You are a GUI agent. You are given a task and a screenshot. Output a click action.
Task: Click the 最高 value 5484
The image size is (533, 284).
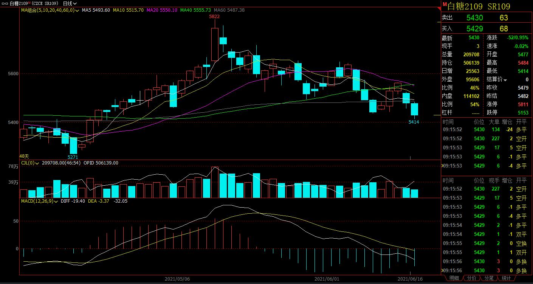click(x=523, y=63)
